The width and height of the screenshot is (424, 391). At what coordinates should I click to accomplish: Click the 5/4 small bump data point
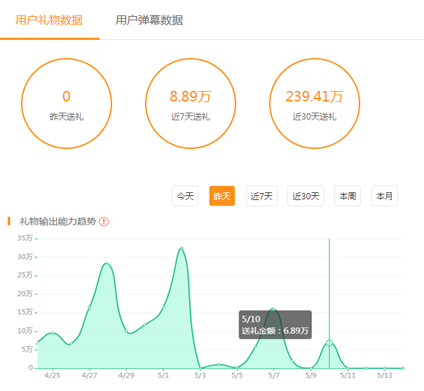pos(219,364)
